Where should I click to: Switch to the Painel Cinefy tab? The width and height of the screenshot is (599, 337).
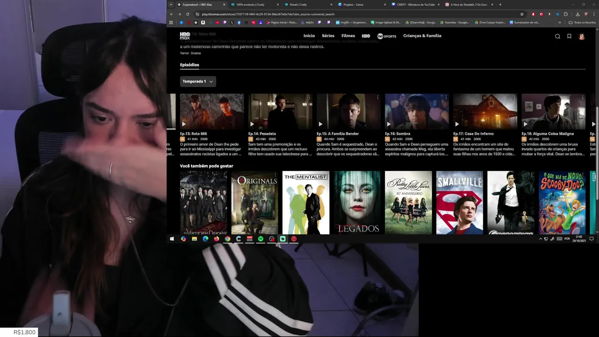click(x=307, y=4)
